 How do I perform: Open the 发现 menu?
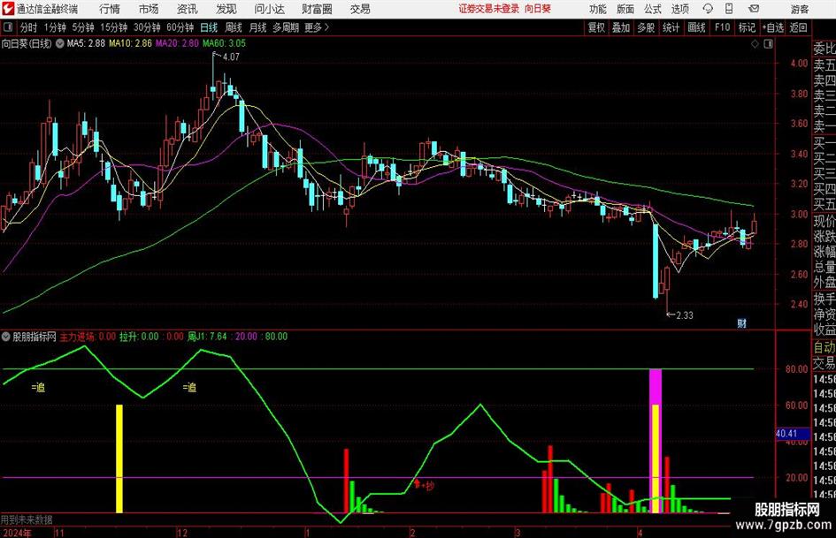tap(226, 9)
